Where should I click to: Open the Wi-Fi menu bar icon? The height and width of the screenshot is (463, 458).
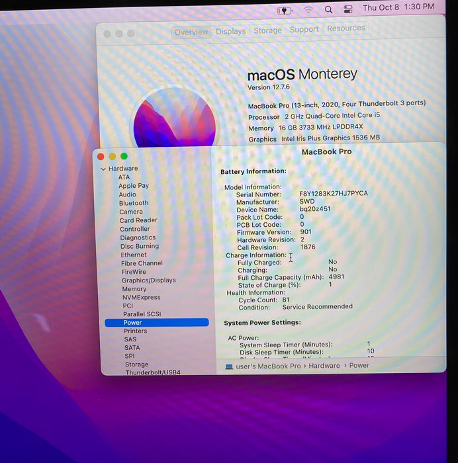click(308, 10)
